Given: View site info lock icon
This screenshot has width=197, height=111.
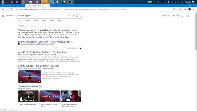Looking at the screenshot, I should (x=17, y=9).
